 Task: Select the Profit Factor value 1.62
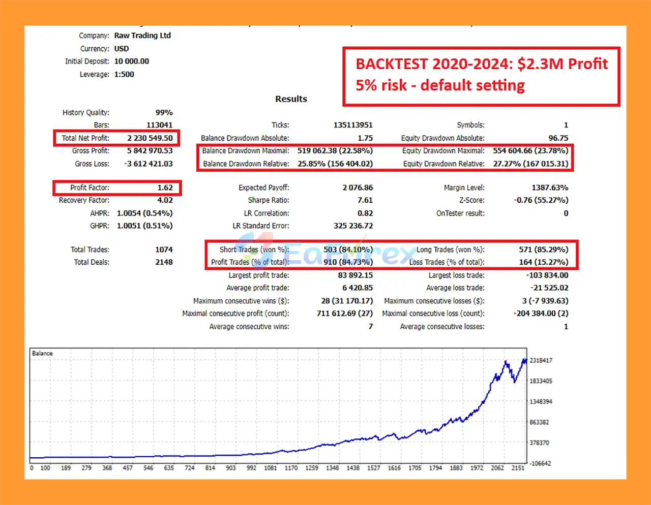pos(165,187)
